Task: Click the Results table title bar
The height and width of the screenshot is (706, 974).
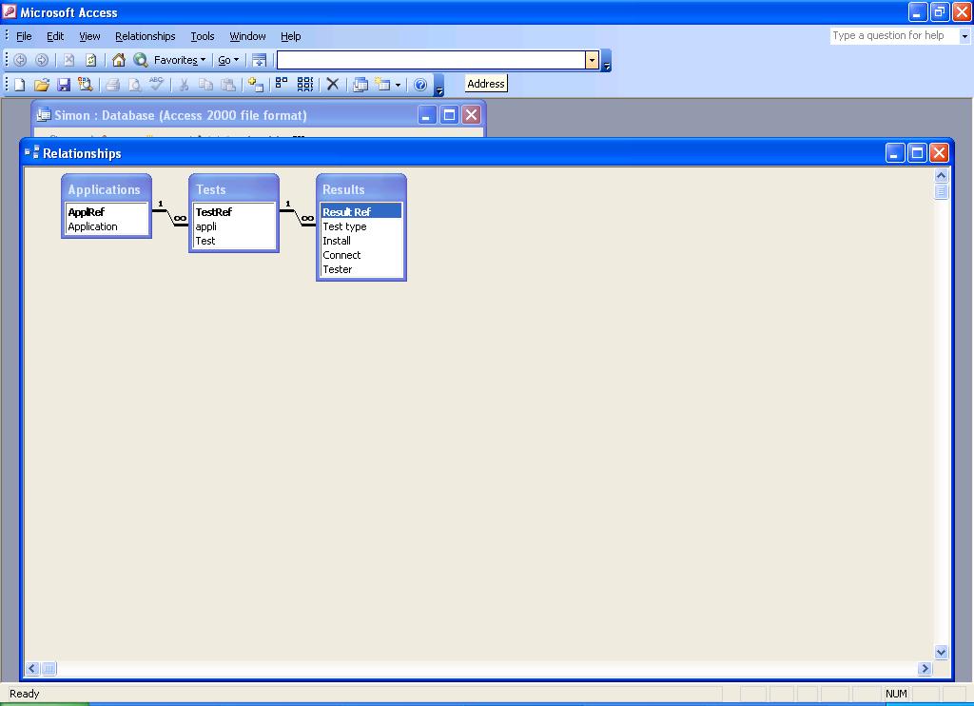Action: (x=360, y=189)
